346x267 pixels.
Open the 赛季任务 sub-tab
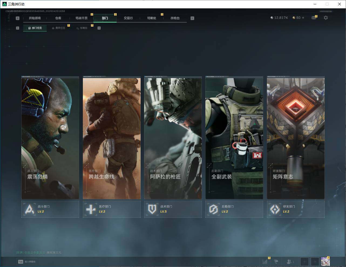click(58, 28)
